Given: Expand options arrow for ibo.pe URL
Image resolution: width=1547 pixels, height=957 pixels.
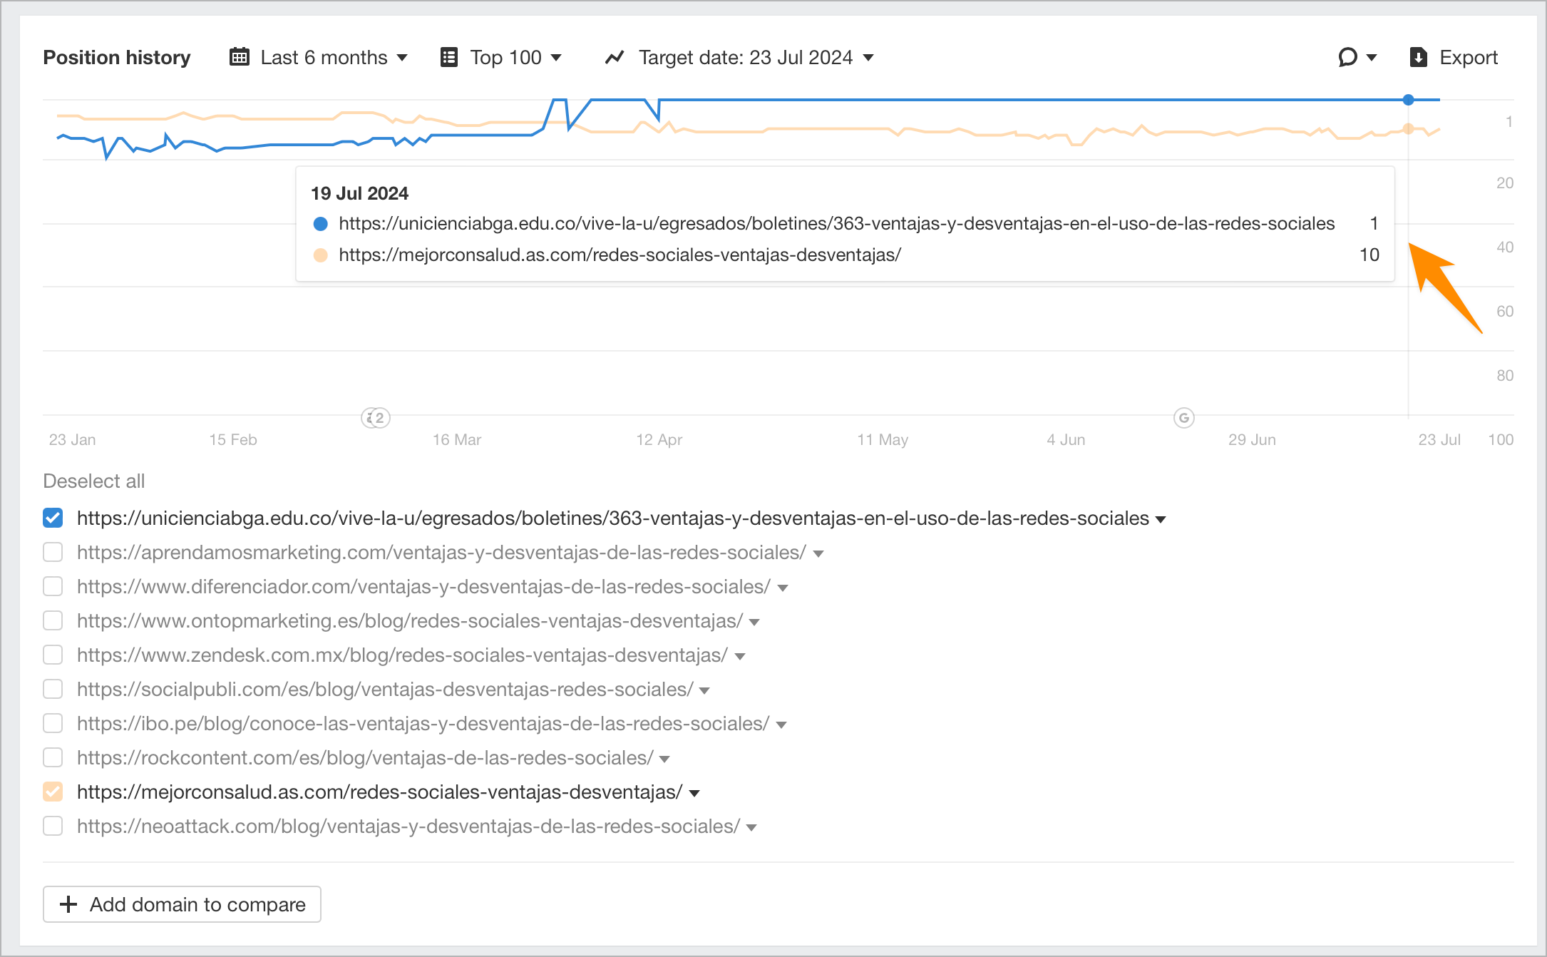Looking at the screenshot, I should click(781, 725).
